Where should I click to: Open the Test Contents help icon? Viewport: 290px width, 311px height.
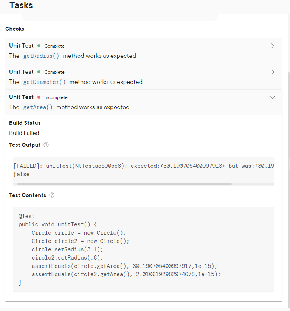coord(51,195)
